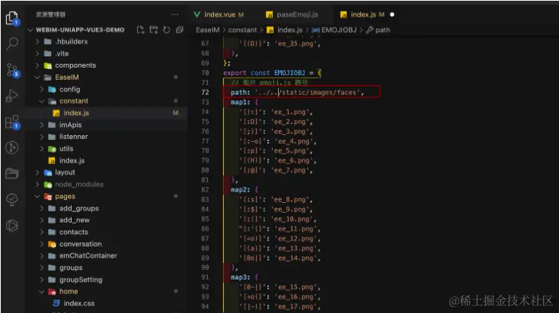
Task: Click the New Folder icon in explorer header
Action: (x=154, y=30)
